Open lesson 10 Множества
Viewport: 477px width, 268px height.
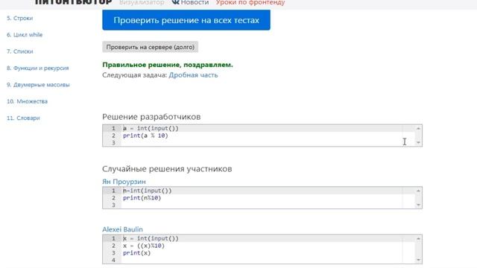click(x=27, y=101)
